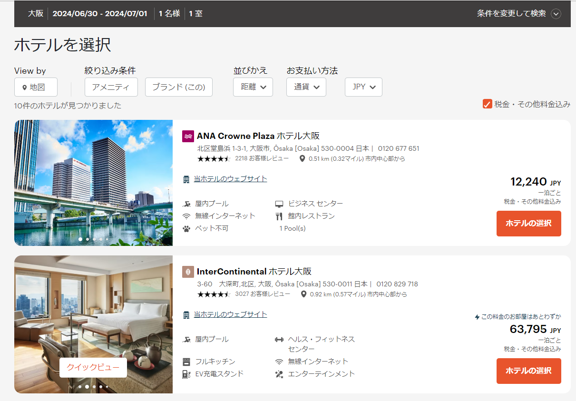
Task: Click the EV充電スタンド charger icon
Action: click(x=186, y=374)
